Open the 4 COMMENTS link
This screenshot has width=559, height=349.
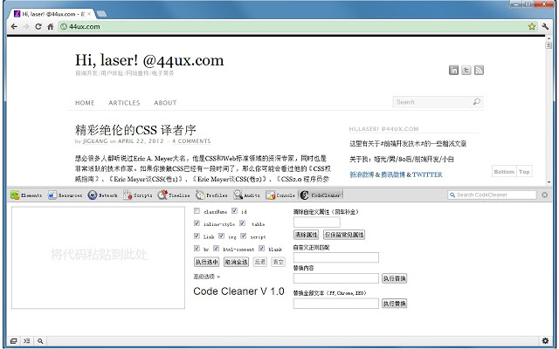191,141
